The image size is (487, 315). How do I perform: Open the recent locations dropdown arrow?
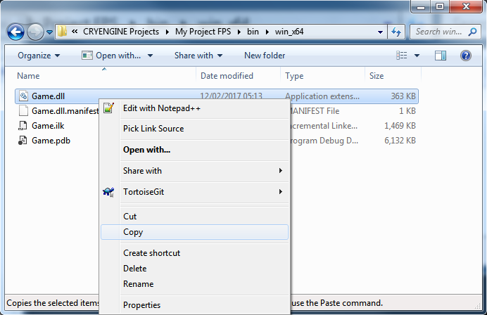(x=49, y=32)
